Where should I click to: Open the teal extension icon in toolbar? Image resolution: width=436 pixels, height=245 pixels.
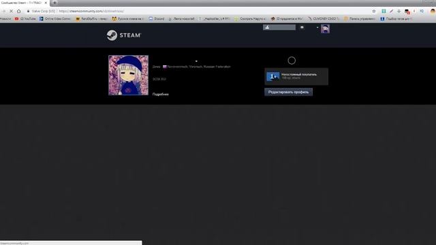[384, 11]
